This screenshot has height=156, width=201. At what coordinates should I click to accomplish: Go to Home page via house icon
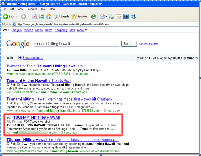pos(49,17)
